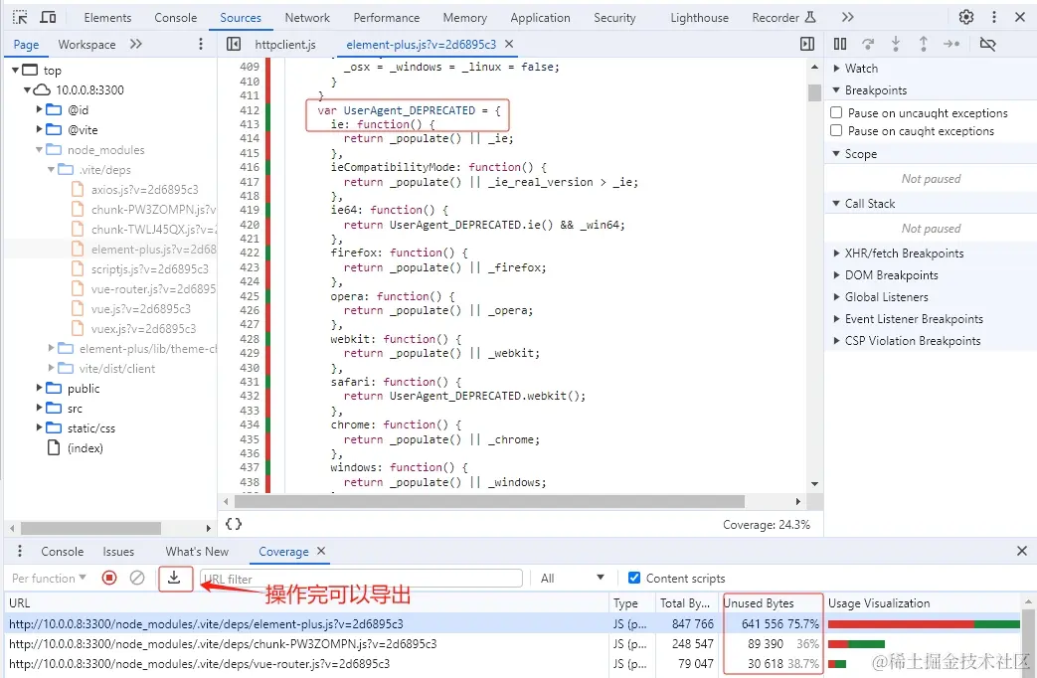The height and width of the screenshot is (678, 1037).
Task: Open axios.js file in tree
Action: tap(144, 190)
